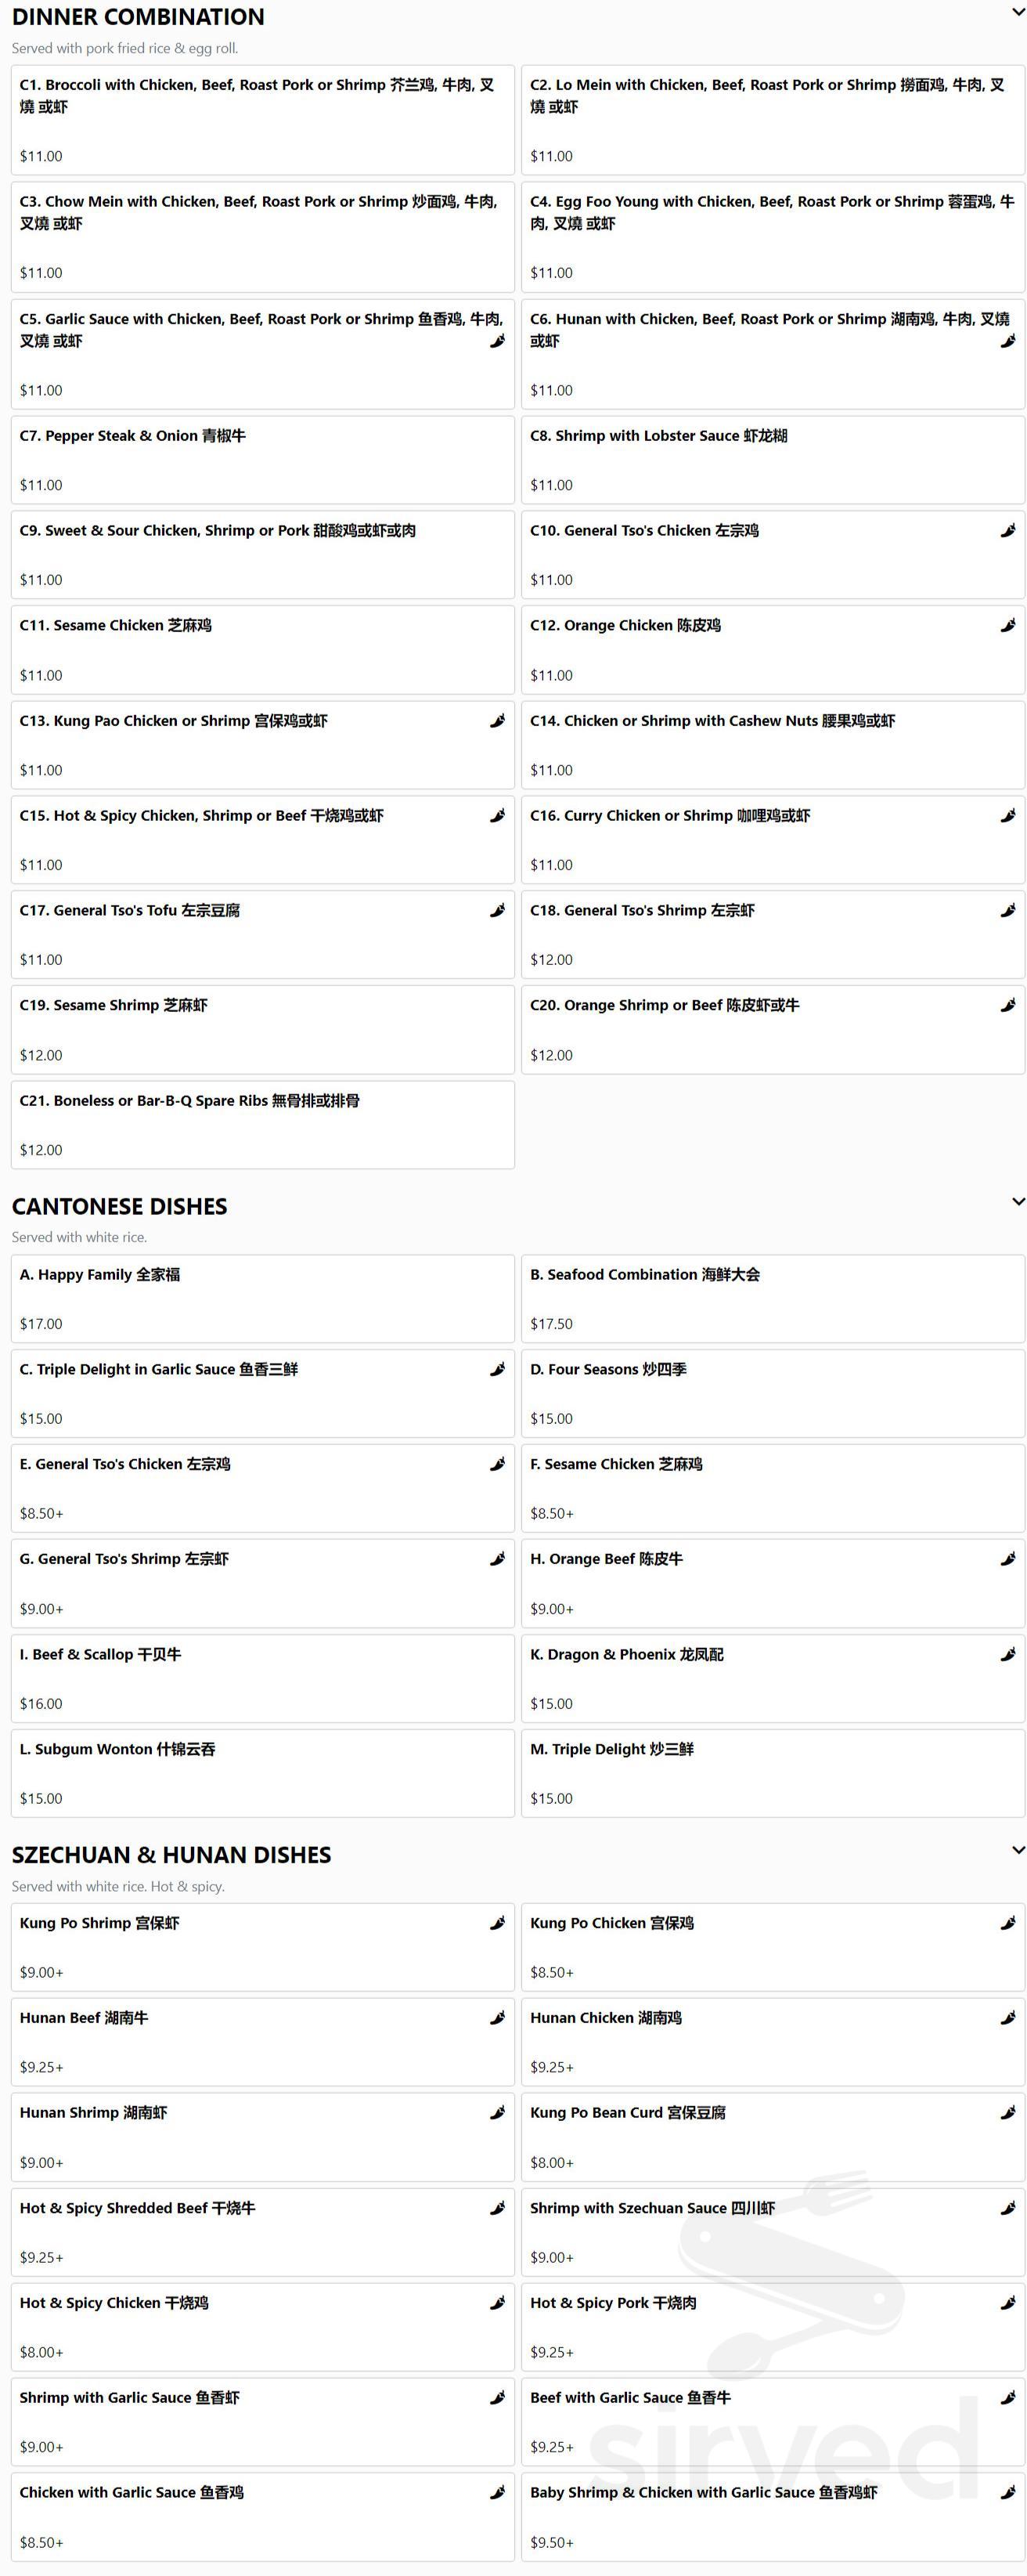Click the Szechuan & Hunan Dishes heading

(x=172, y=1855)
